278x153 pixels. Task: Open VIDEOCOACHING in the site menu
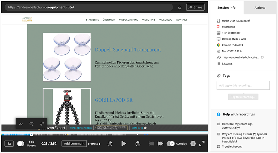coord(129,20)
